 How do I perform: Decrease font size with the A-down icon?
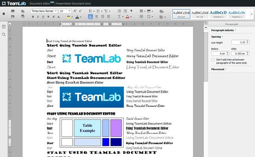[80, 11]
